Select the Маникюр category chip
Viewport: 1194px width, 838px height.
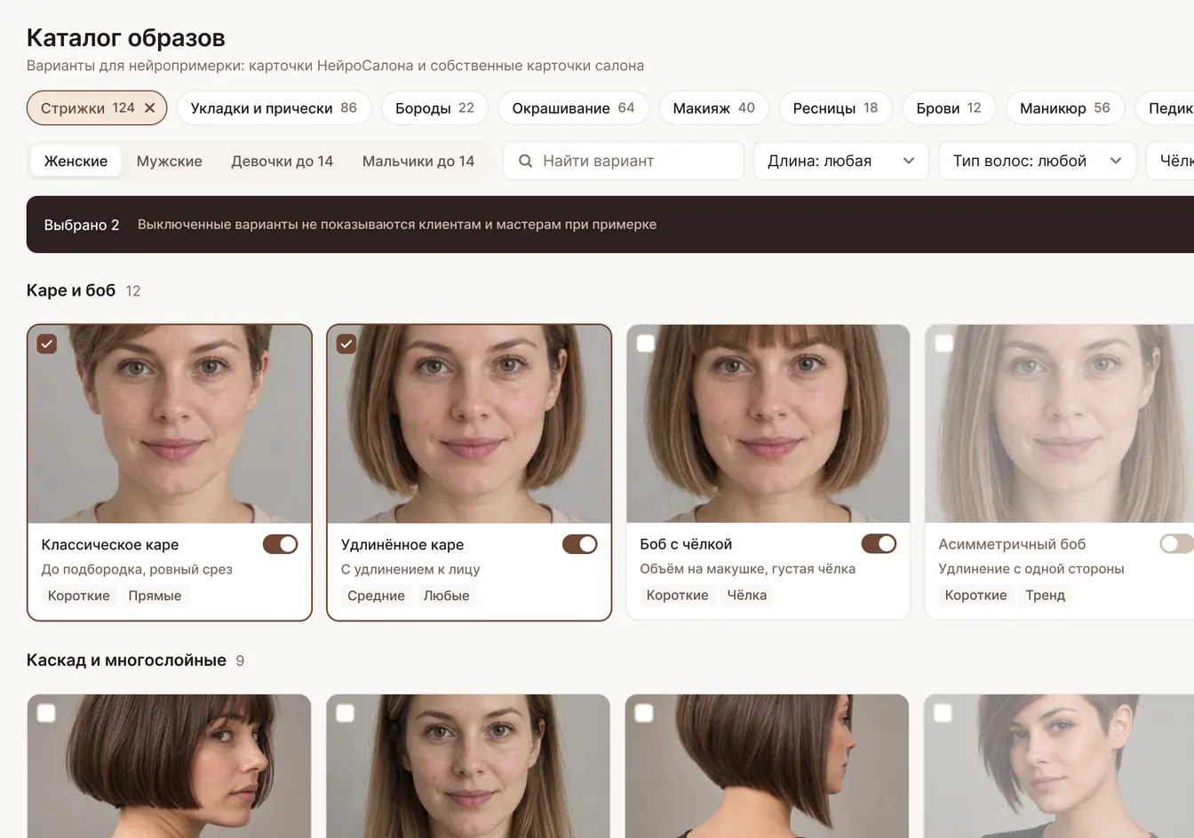pos(1065,107)
